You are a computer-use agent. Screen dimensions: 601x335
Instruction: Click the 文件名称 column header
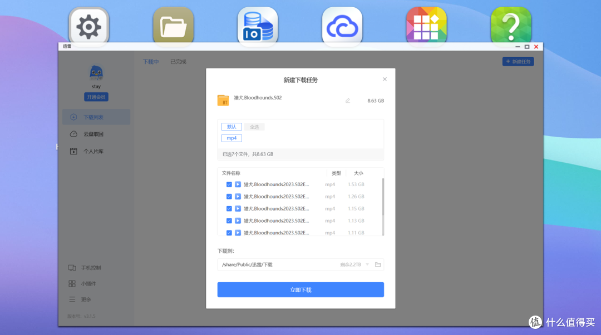pos(231,173)
